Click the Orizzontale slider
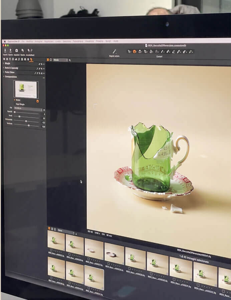Screen dimensions: 231x300 27,121
